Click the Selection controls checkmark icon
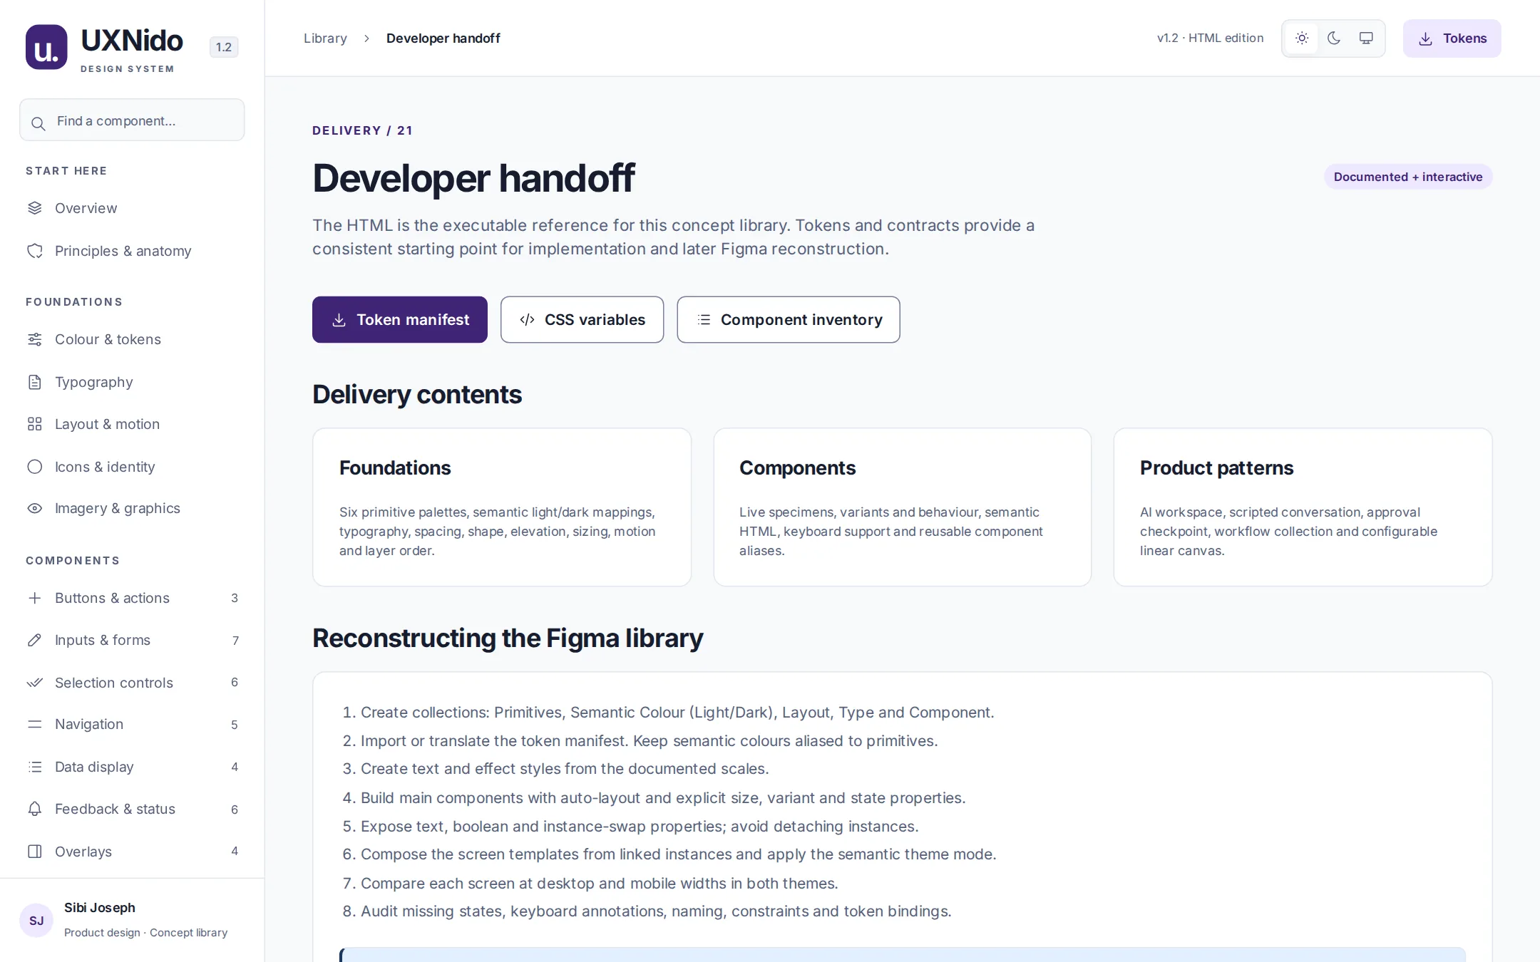This screenshot has height=962, width=1540. pos(35,683)
